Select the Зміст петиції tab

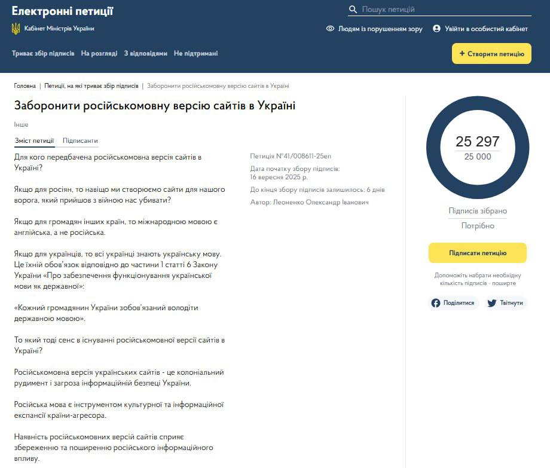point(35,141)
